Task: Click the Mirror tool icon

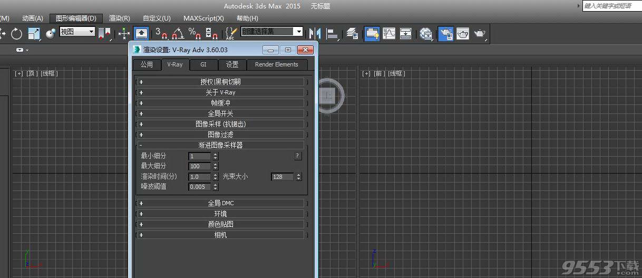Action: [315, 34]
